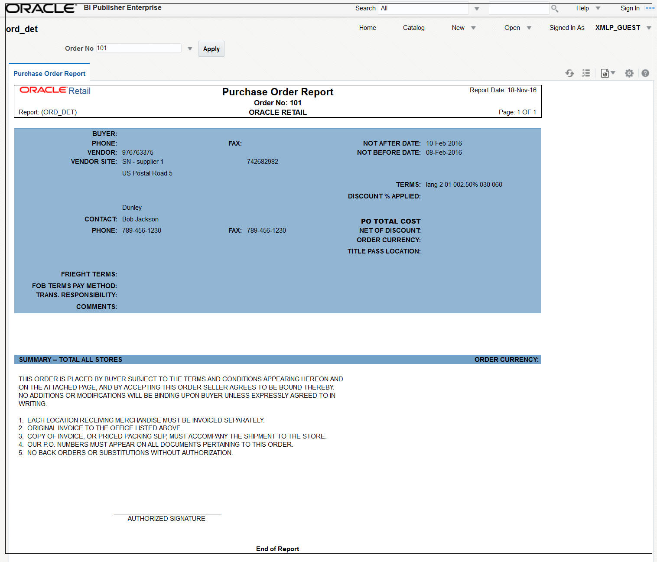Open the view report format icon
The width and height of the screenshot is (657, 562).
coord(608,73)
